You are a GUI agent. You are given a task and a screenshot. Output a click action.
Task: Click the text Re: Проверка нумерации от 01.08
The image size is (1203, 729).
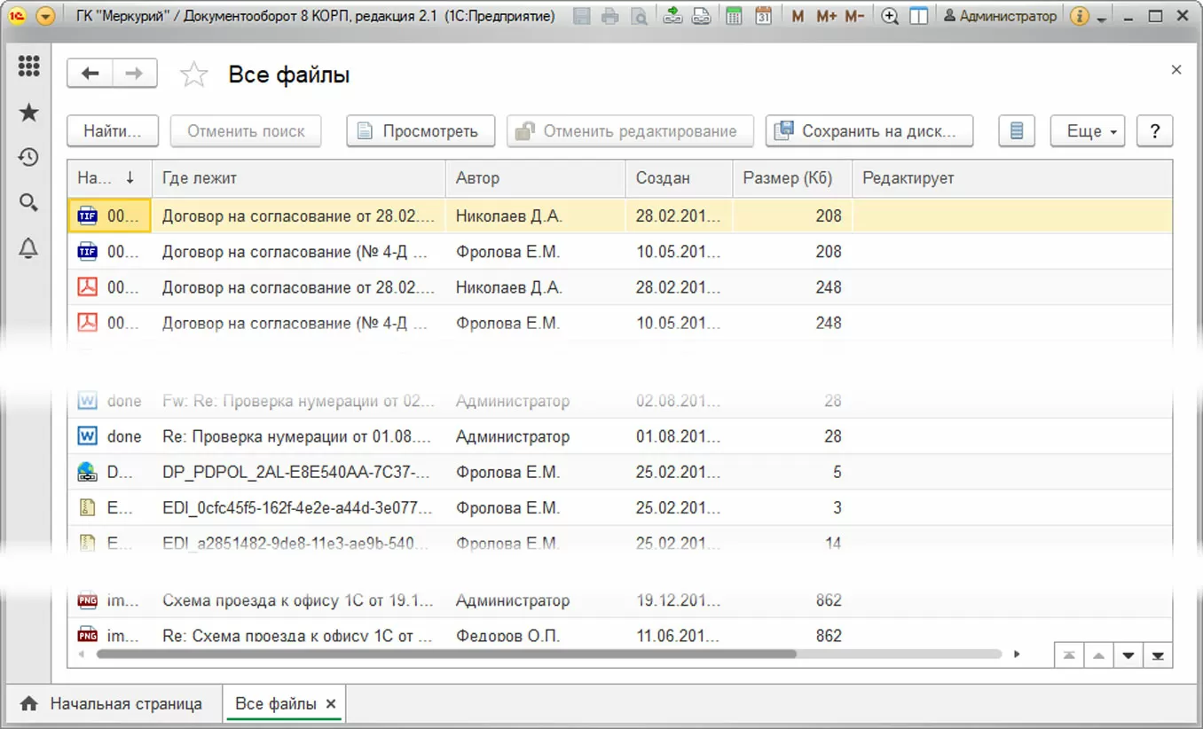click(298, 436)
